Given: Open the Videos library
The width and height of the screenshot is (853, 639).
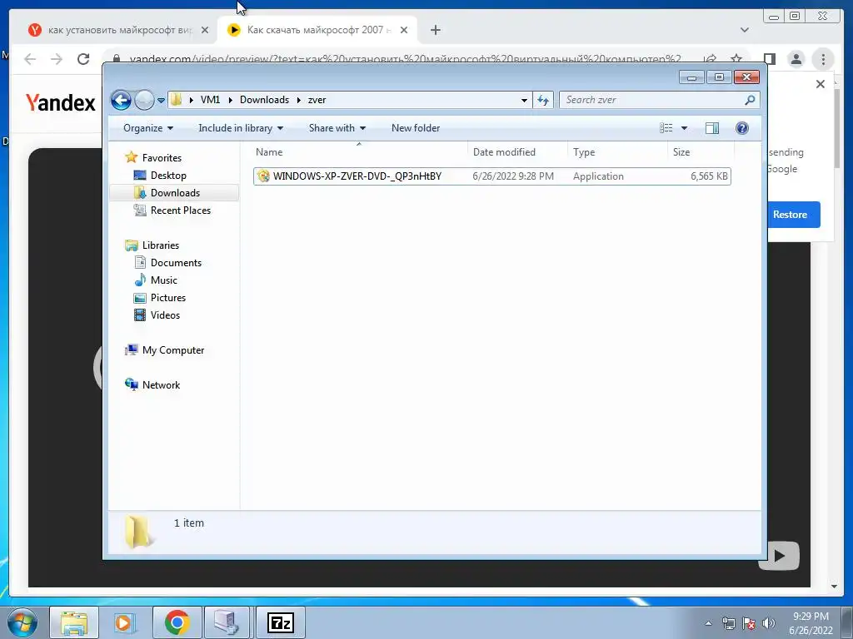Looking at the screenshot, I should tap(165, 315).
